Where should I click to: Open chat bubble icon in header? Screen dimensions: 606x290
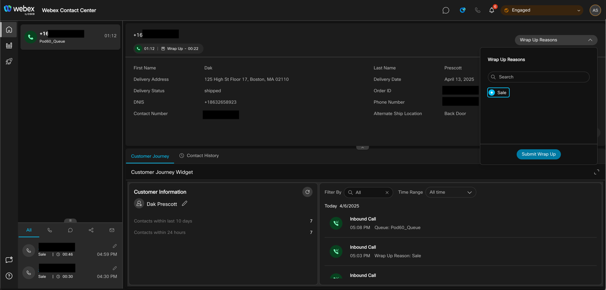(x=446, y=10)
